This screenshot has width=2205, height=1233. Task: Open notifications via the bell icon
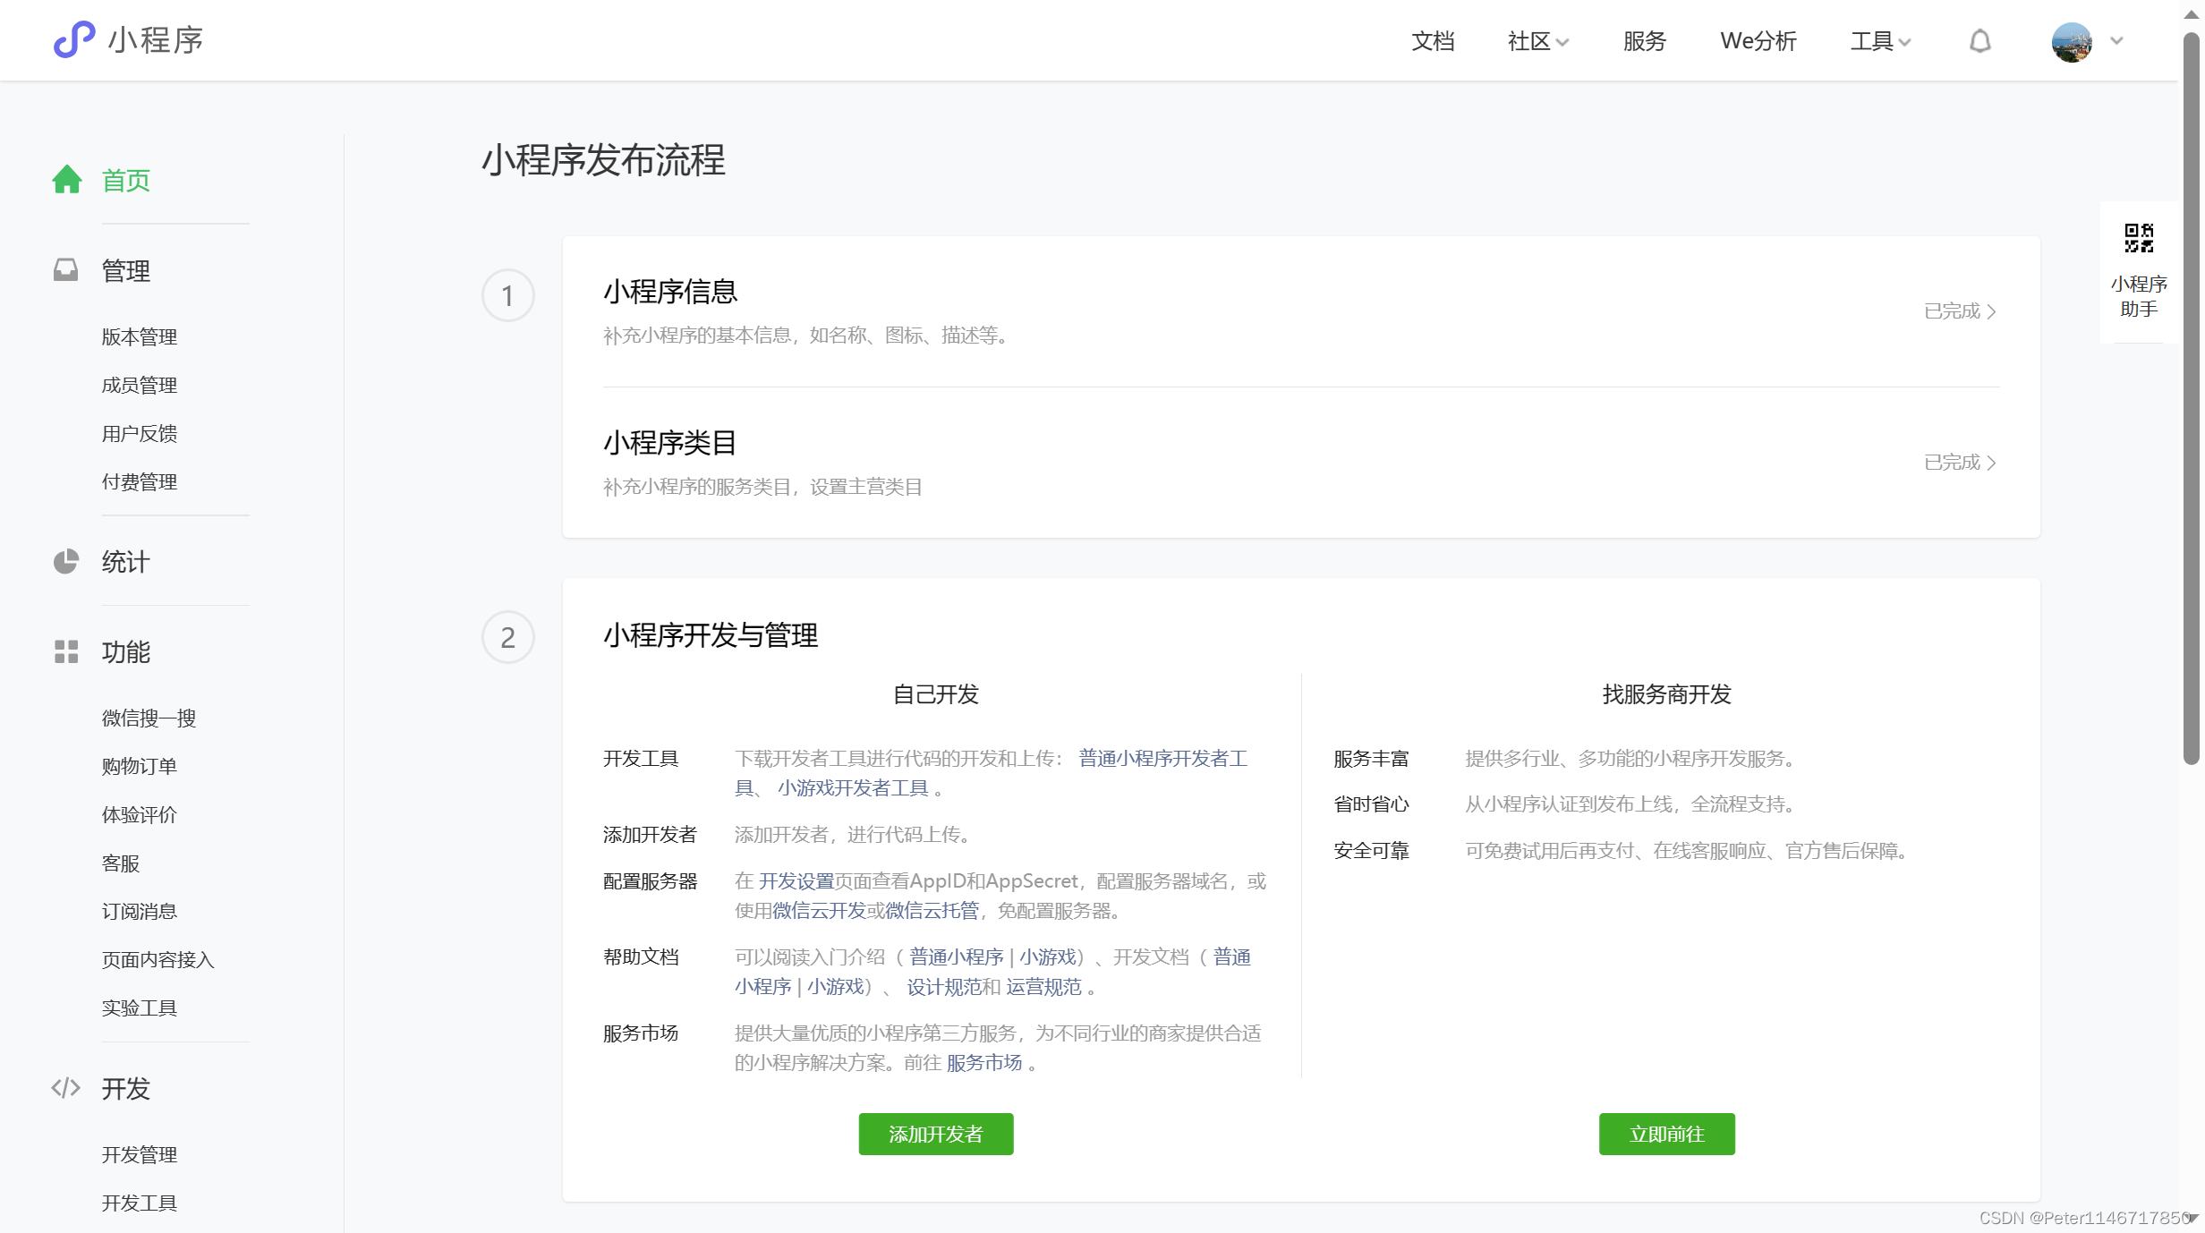[1980, 40]
